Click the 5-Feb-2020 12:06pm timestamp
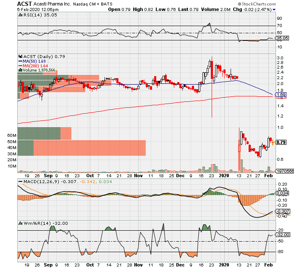 click(x=38, y=10)
